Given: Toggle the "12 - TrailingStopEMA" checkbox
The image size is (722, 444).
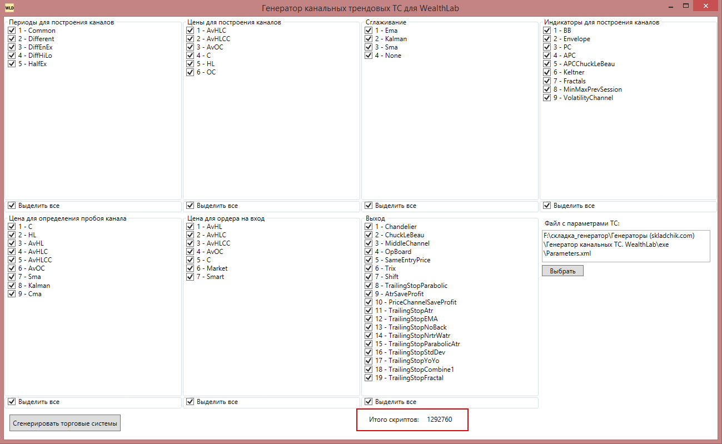Looking at the screenshot, I should click(369, 319).
